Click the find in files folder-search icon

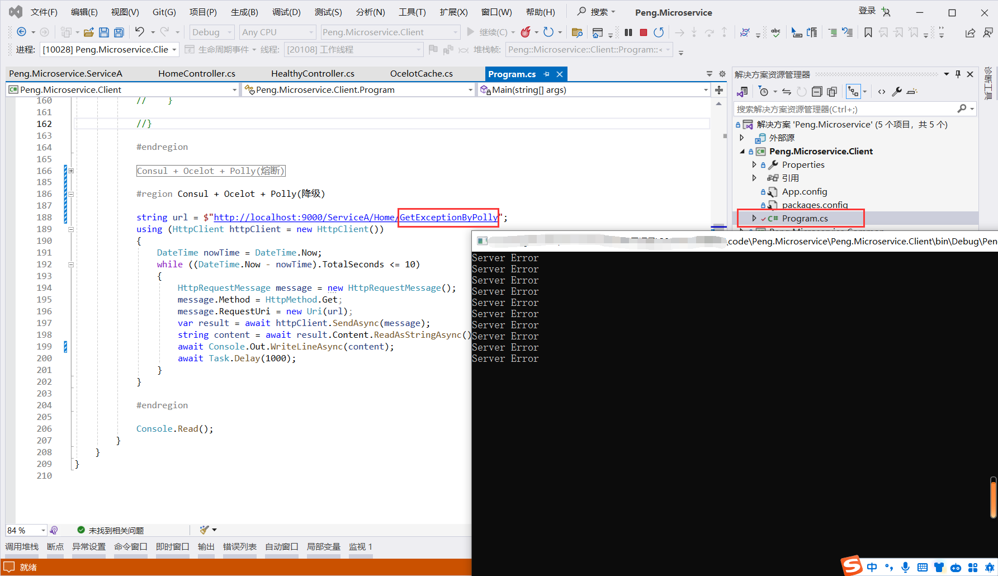[578, 32]
